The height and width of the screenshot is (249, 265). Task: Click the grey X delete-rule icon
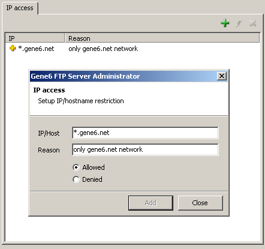pyautogui.click(x=252, y=23)
